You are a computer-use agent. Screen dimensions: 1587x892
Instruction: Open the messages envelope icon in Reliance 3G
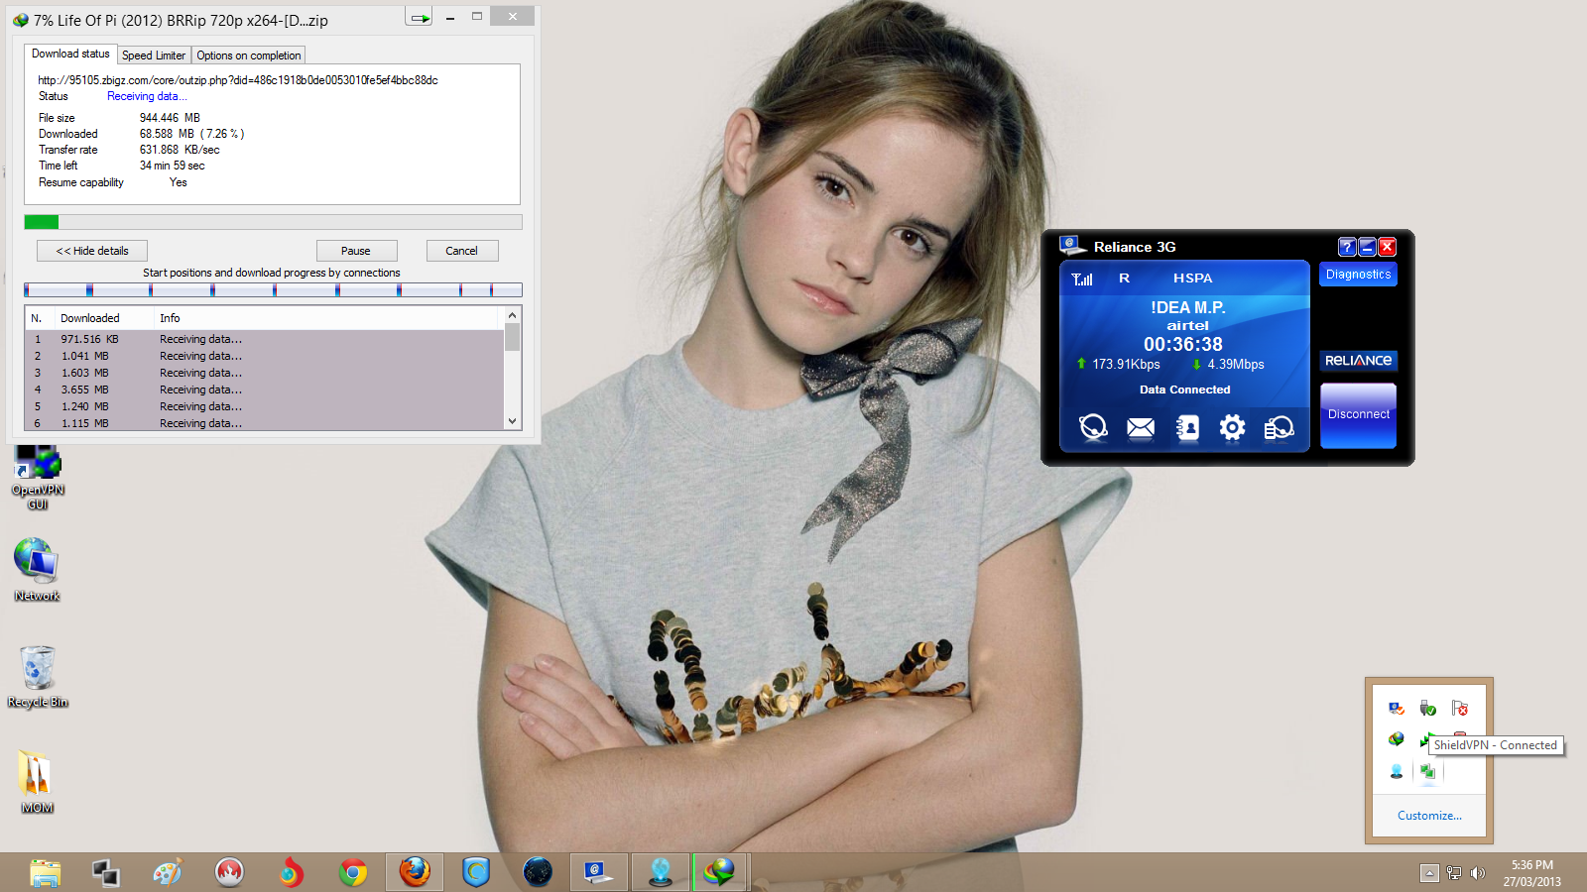[x=1141, y=427]
